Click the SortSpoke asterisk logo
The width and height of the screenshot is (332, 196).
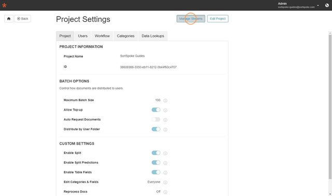point(4,5)
